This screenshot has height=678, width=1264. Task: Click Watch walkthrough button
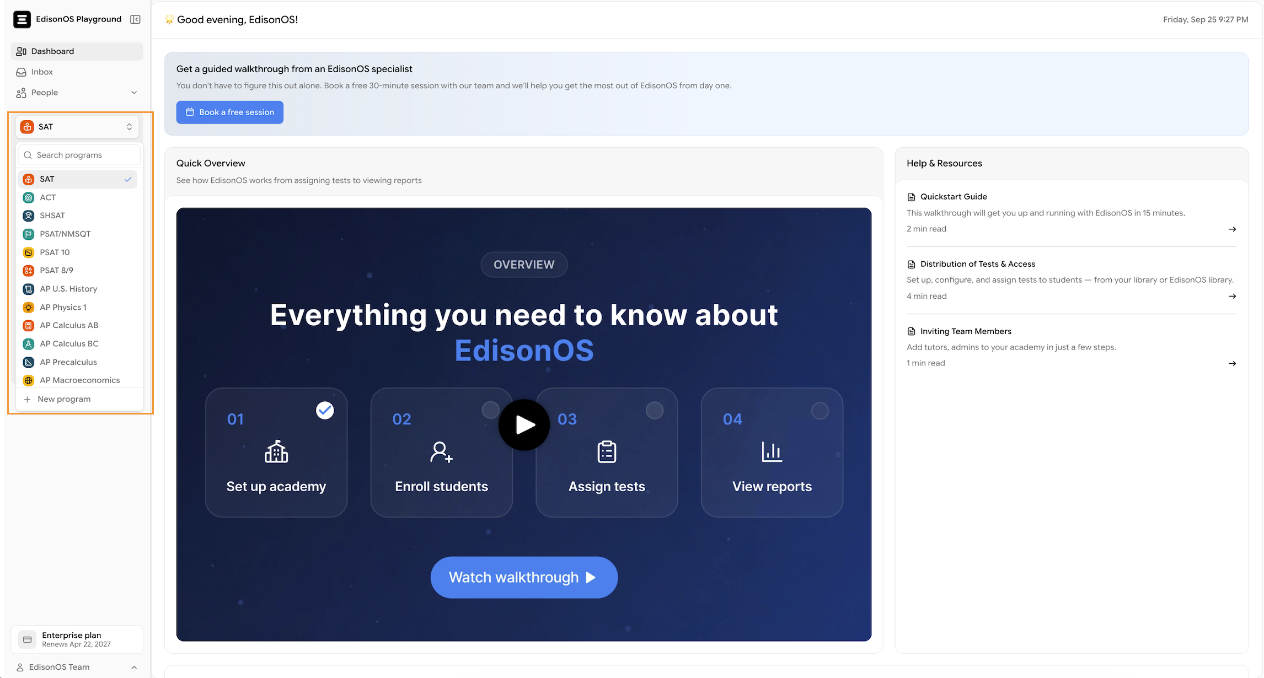[x=524, y=577]
